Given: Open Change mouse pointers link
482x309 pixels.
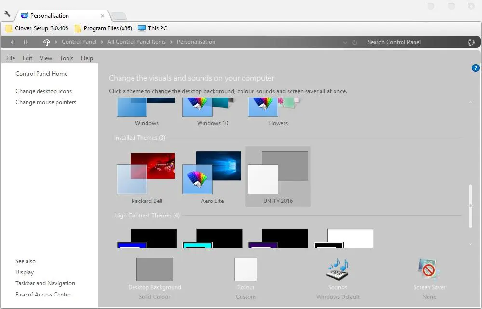Looking at the screenshot, I should coord(46,102).
